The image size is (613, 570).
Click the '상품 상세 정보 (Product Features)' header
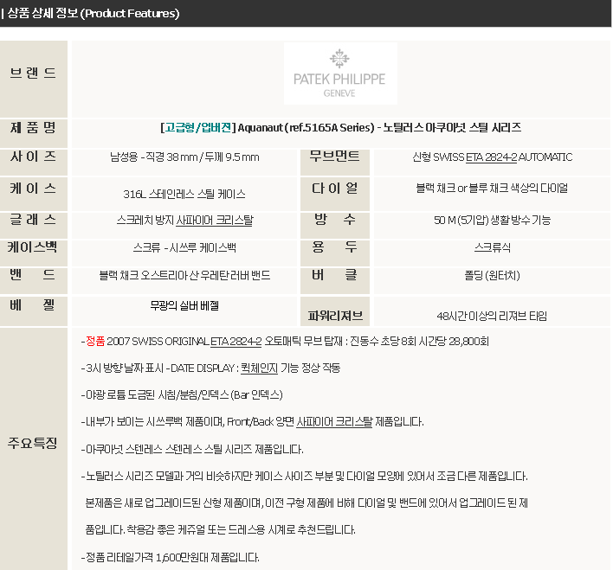[x=93, y=13]
